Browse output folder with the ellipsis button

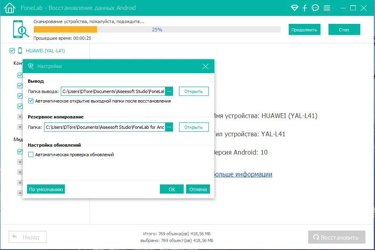tap(169, 91)
